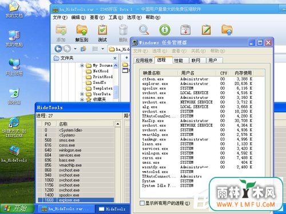Select explorer.exe PID 1668 in HideToolz
Screen dimensions: 286x214
click(x=76, y=200)
